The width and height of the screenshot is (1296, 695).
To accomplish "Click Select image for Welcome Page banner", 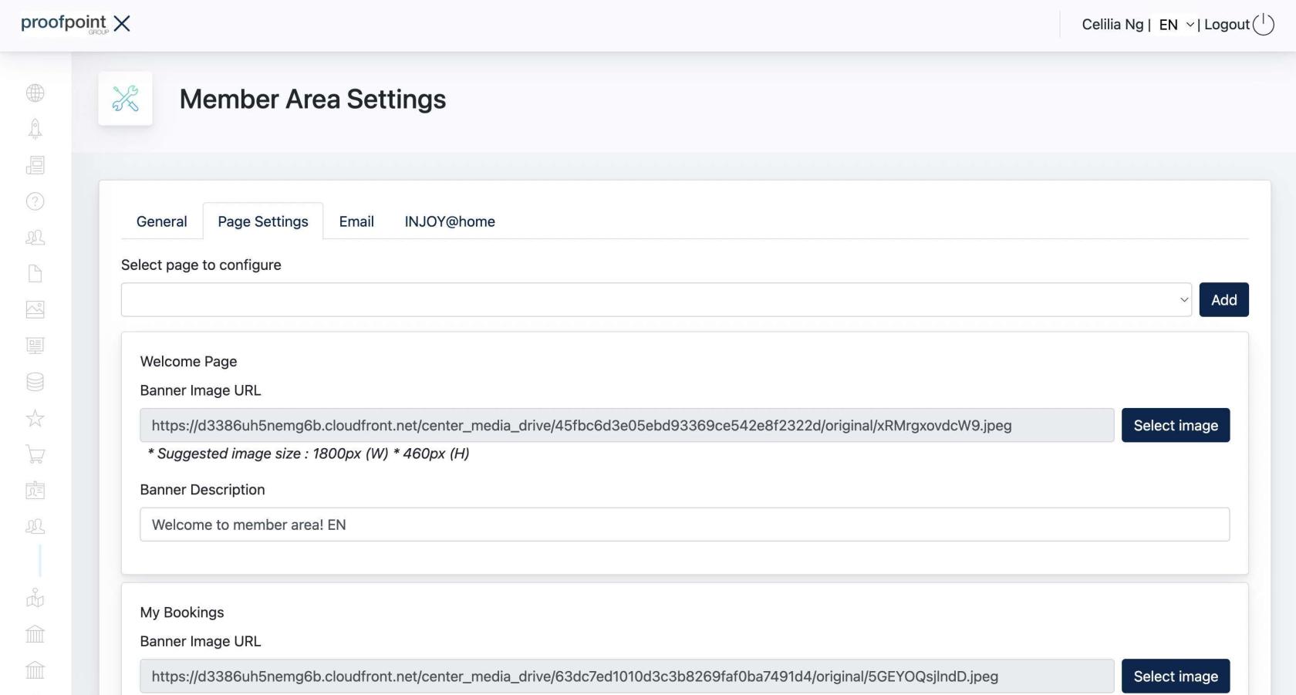I will click(x=1176, y=425).
